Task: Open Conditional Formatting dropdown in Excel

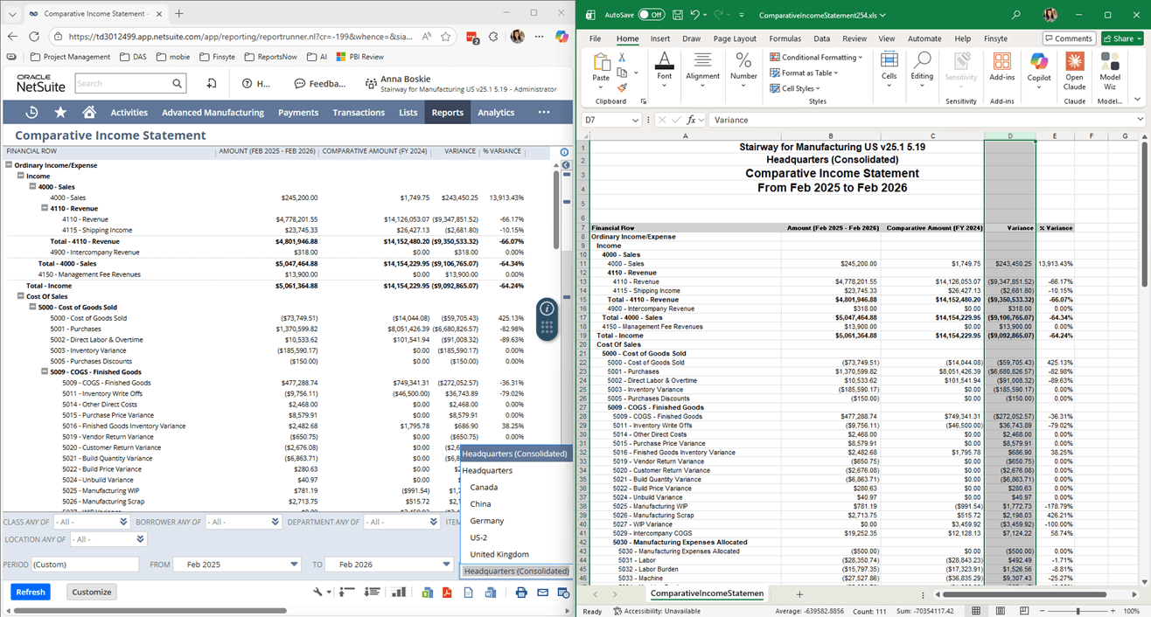Action: click(x=817, y=57)
